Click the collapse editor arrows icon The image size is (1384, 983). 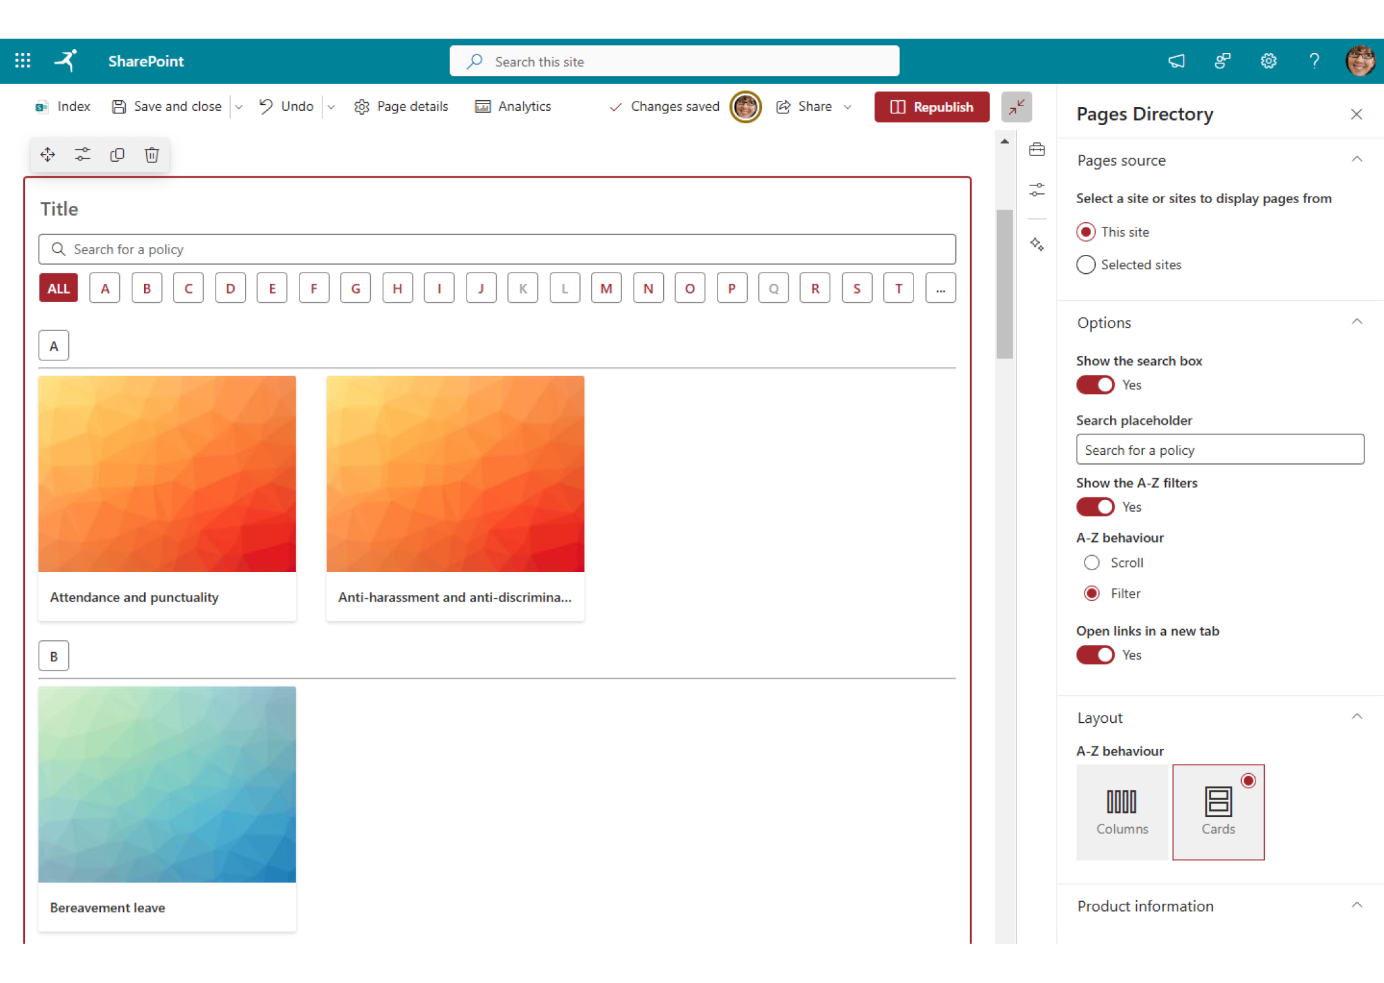coord(1016,107)
